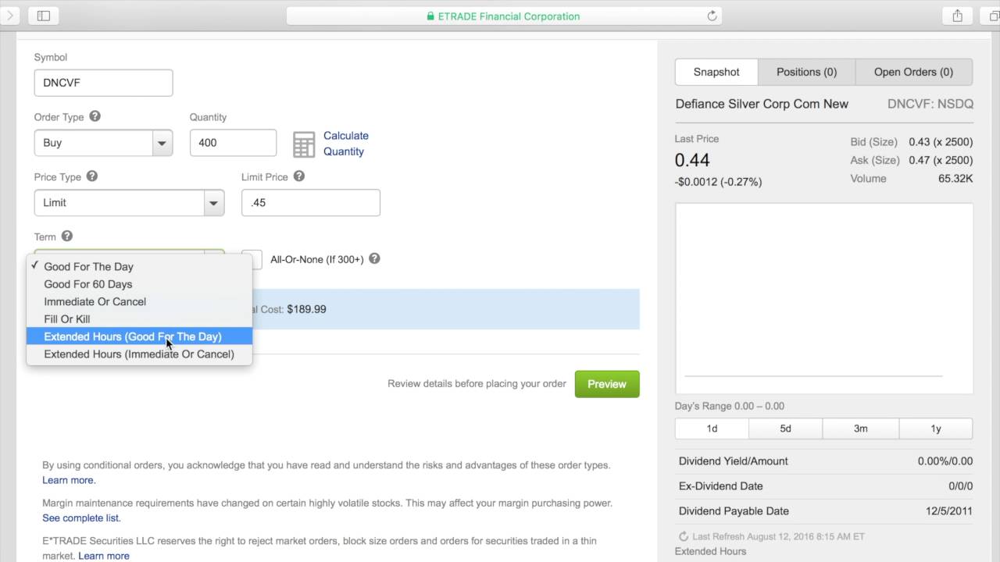Image resolution: width=1000 pixels, height=562 pixels.
Task: Show the 1y chart range
Action: tap(936, 429)
